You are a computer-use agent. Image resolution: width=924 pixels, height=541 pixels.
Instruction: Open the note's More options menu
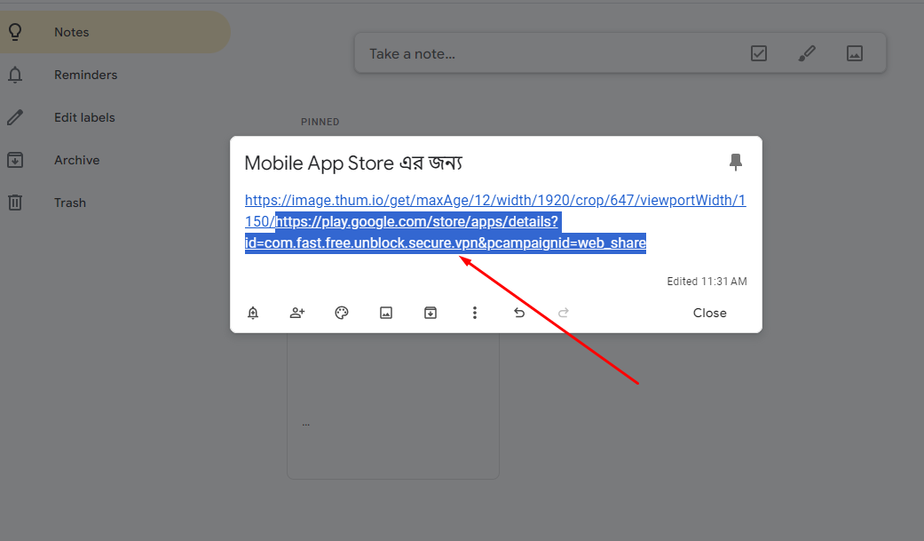475,313
